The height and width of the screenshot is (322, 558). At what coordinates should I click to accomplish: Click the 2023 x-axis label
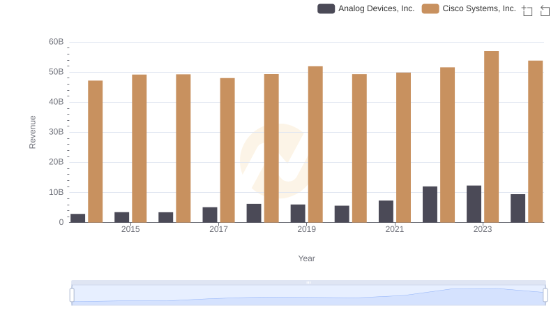coord(483,229)
